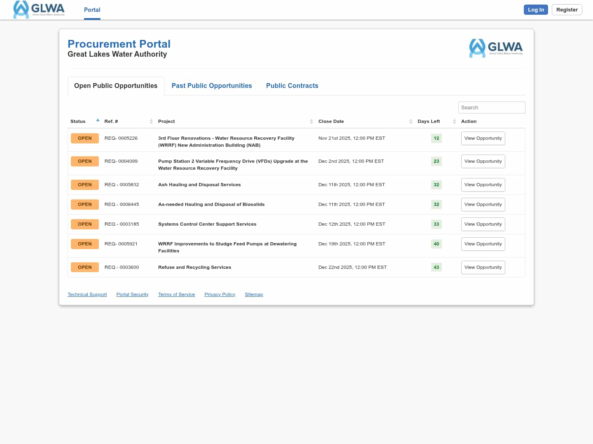The height and width of the screenshot is (444, 593).
Task: Switch to the Public Contracts tab
Action: [x=292, y=86]
